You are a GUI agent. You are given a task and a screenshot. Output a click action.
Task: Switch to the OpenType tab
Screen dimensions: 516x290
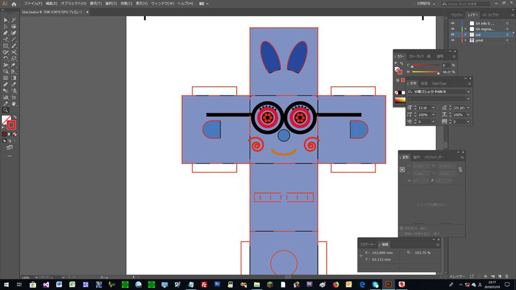click(x=439, y=84)
